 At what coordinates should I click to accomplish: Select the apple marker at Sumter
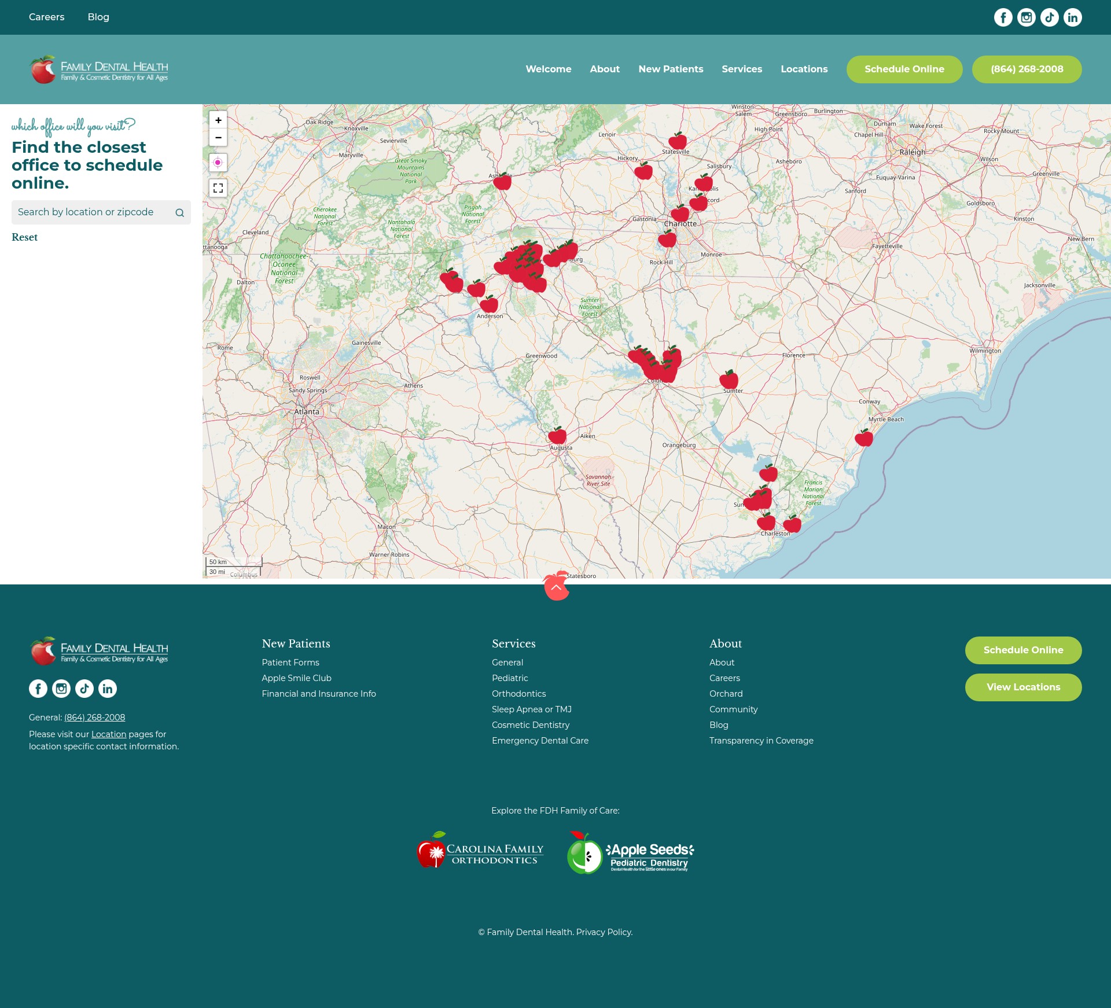(x=729, y=380)
